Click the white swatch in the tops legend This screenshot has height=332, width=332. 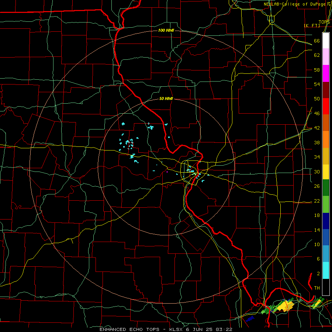point(326,41)
